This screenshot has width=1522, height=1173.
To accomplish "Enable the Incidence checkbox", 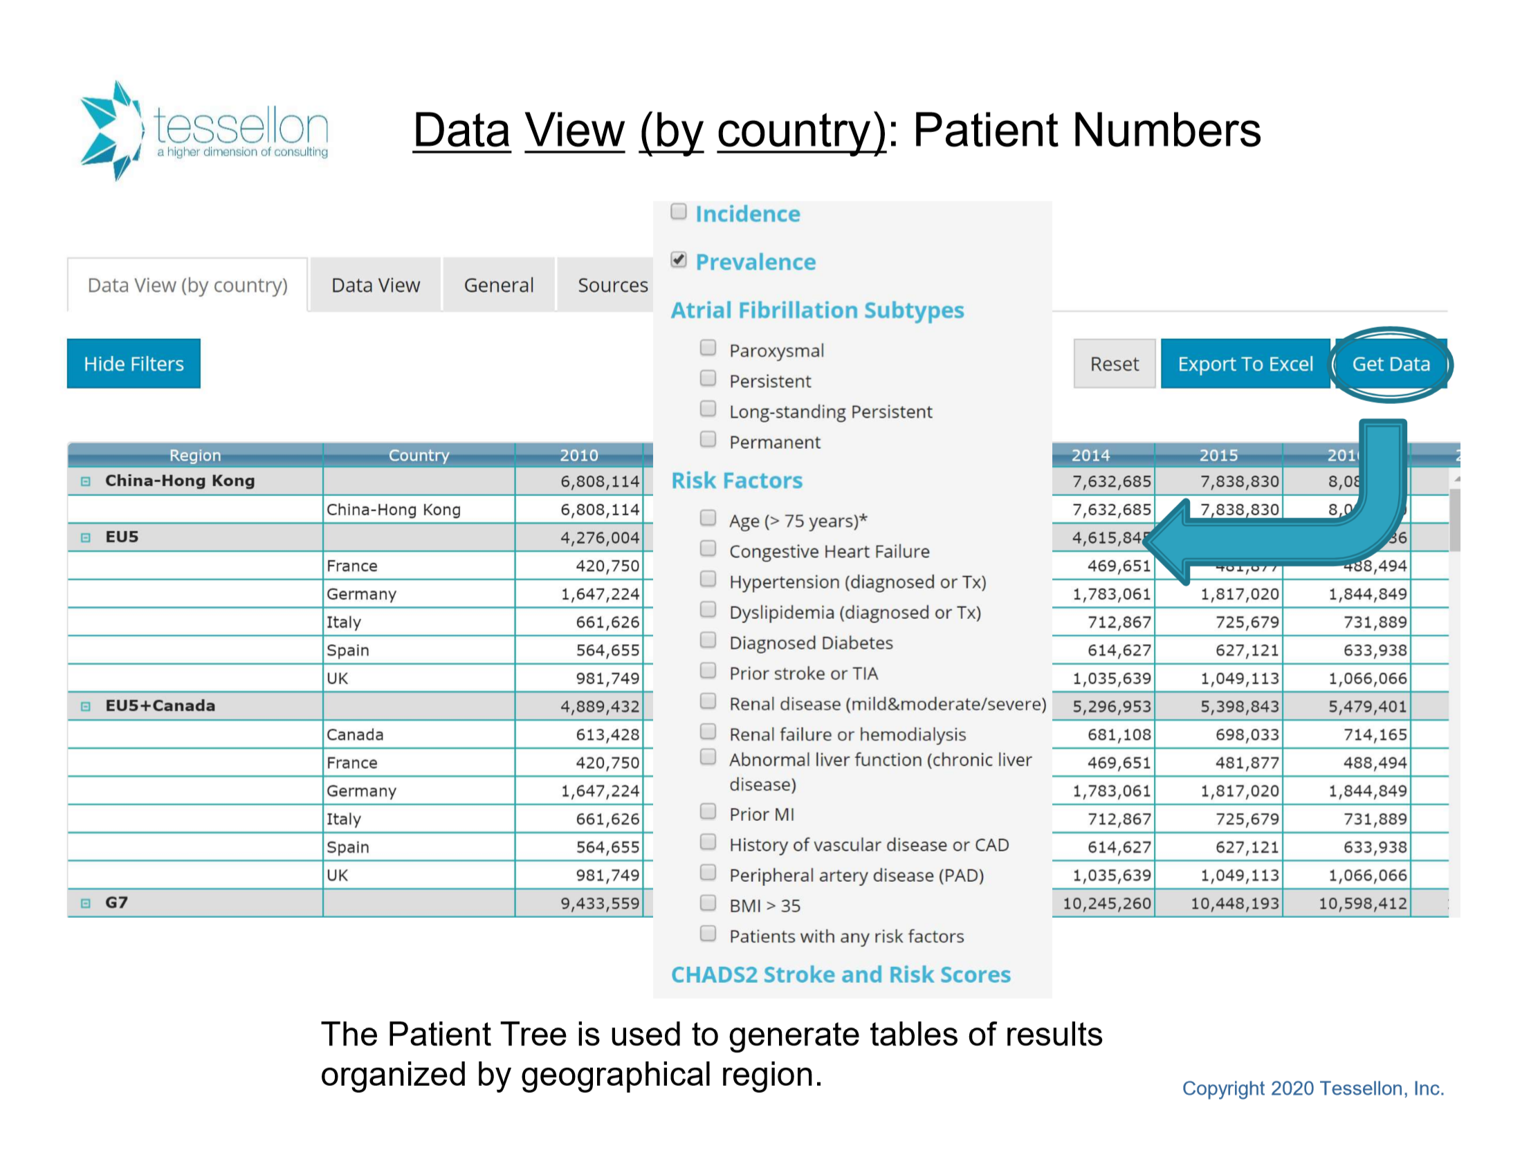I will pyautogui.click(x=679, y=212).
